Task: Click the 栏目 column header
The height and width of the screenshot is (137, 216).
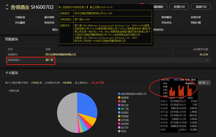Action: (x=10, y=49)
